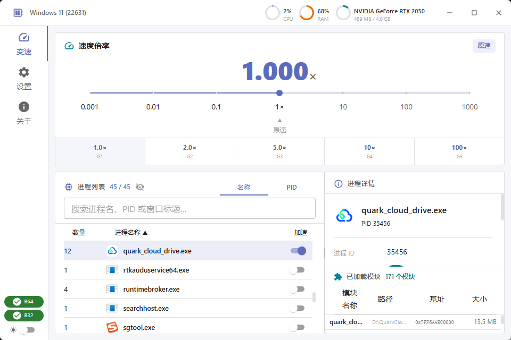Click searchhost.exe row icon

tap(112, 308)
